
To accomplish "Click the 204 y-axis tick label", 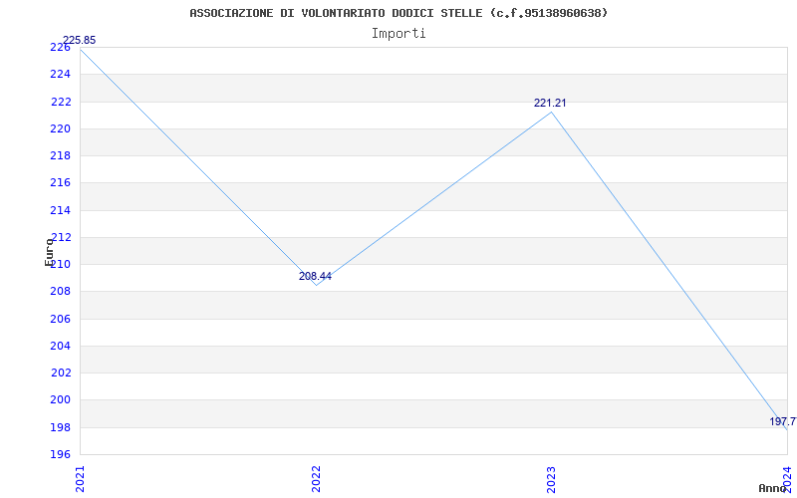I will click(60, 346).
